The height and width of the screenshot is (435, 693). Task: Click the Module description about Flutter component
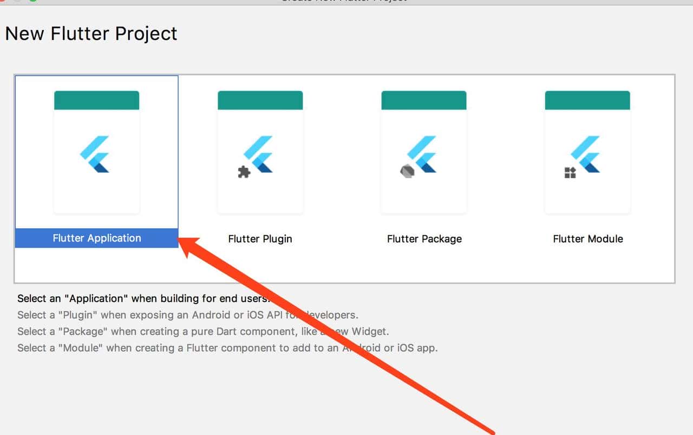click(227, 347)
